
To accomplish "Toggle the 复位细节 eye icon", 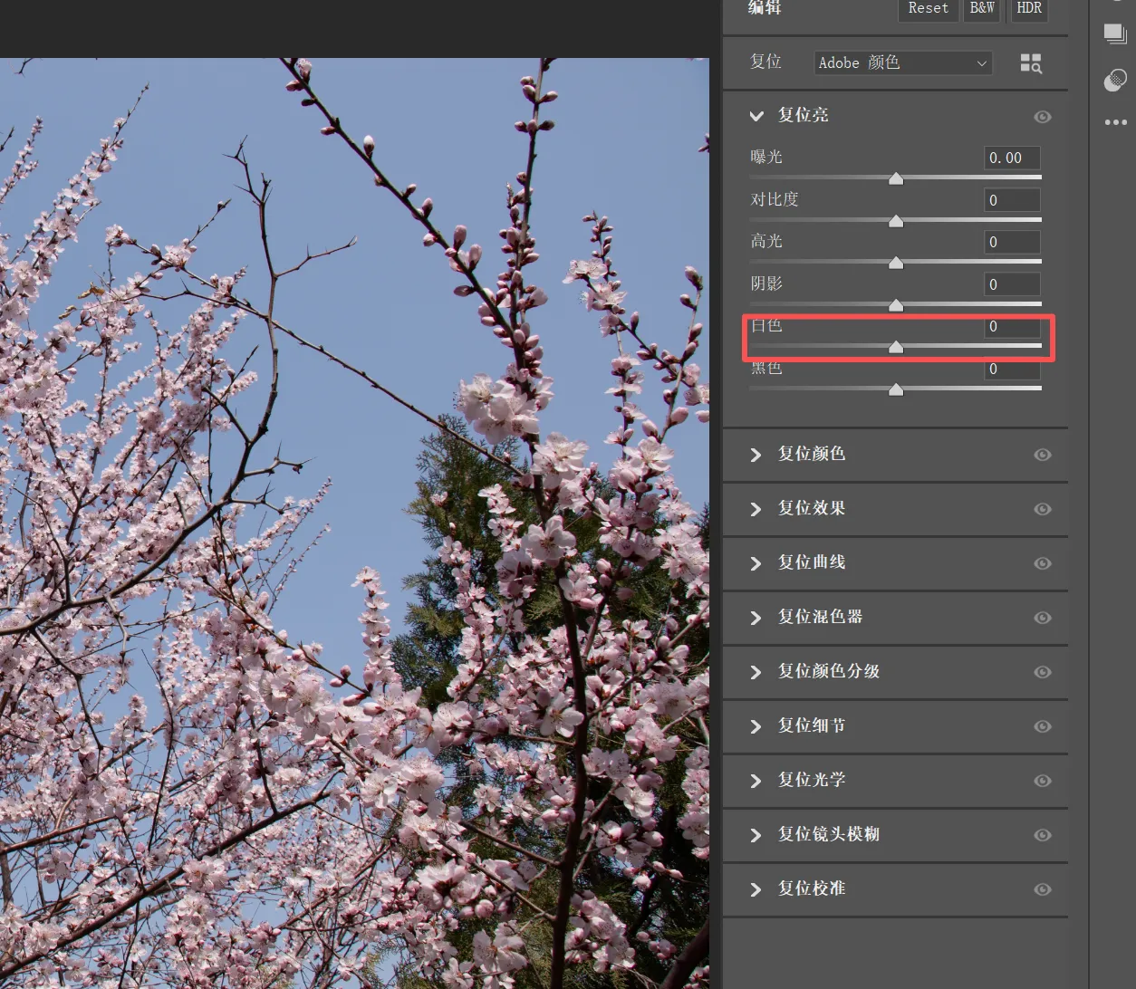I will (x=1043, y=726).
